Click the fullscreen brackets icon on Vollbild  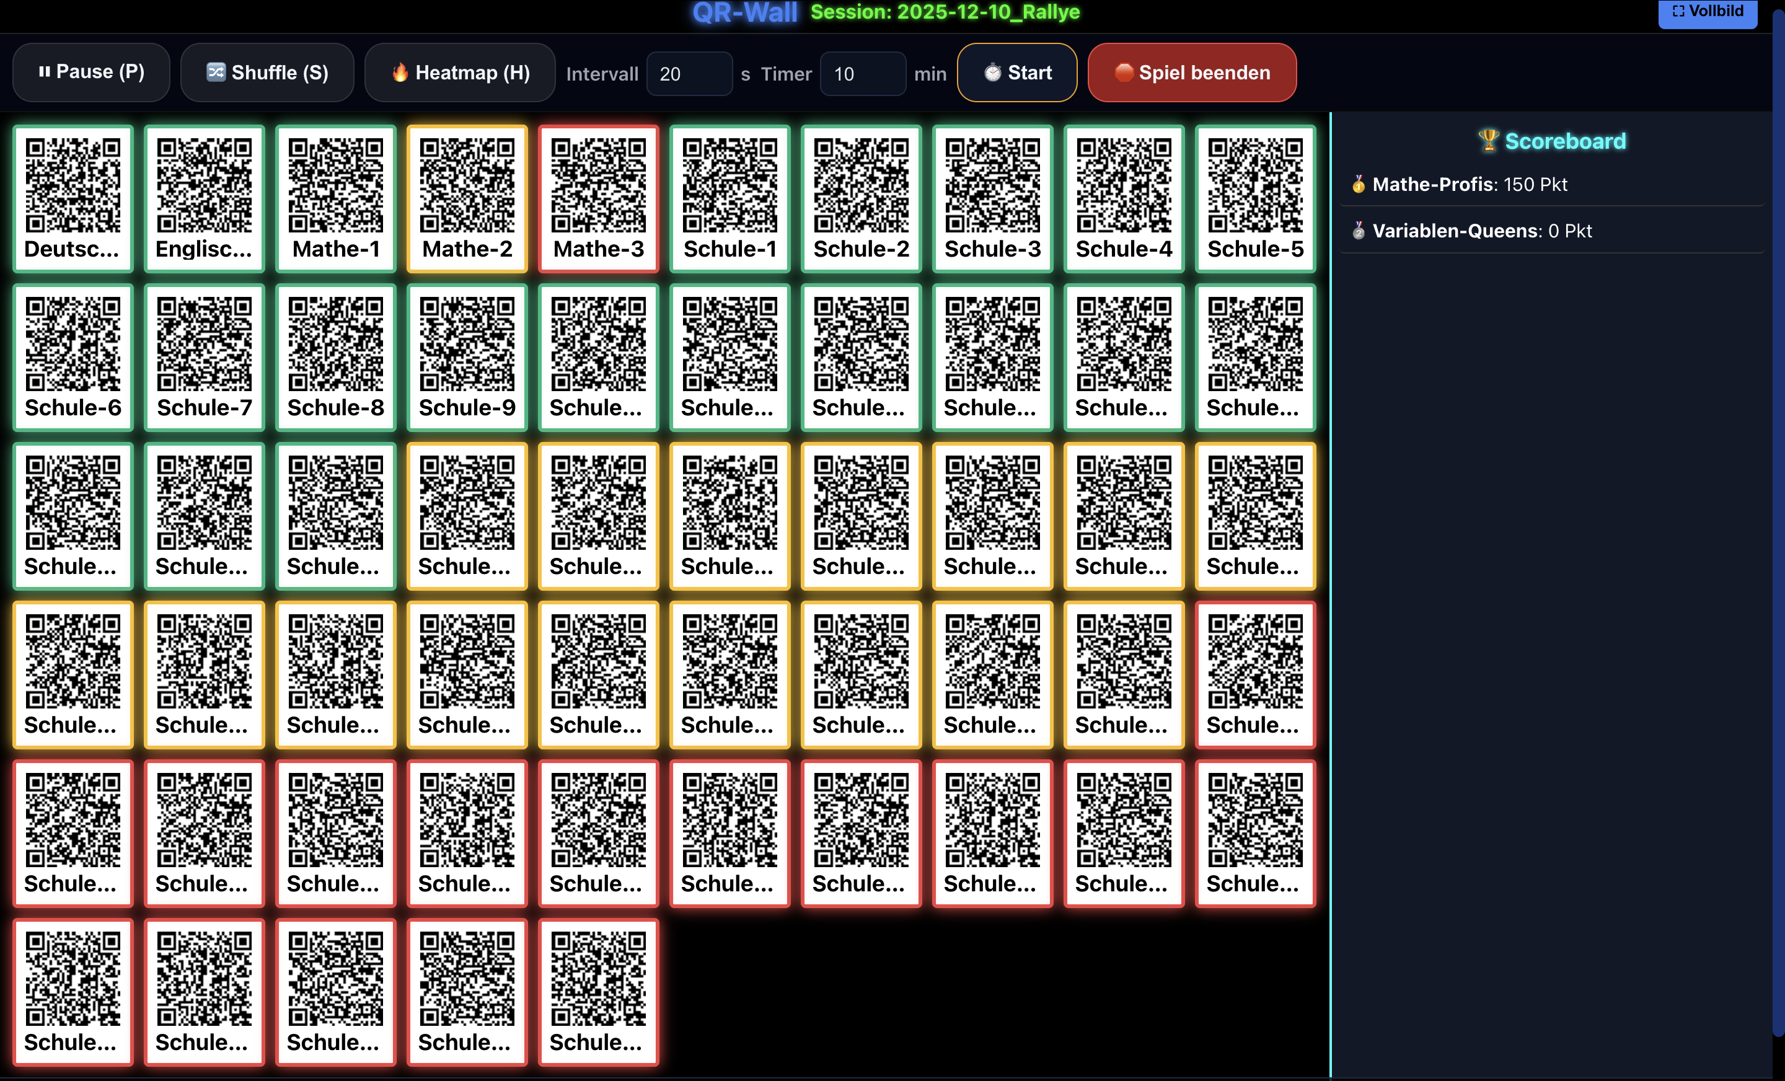pos(1678,11)
